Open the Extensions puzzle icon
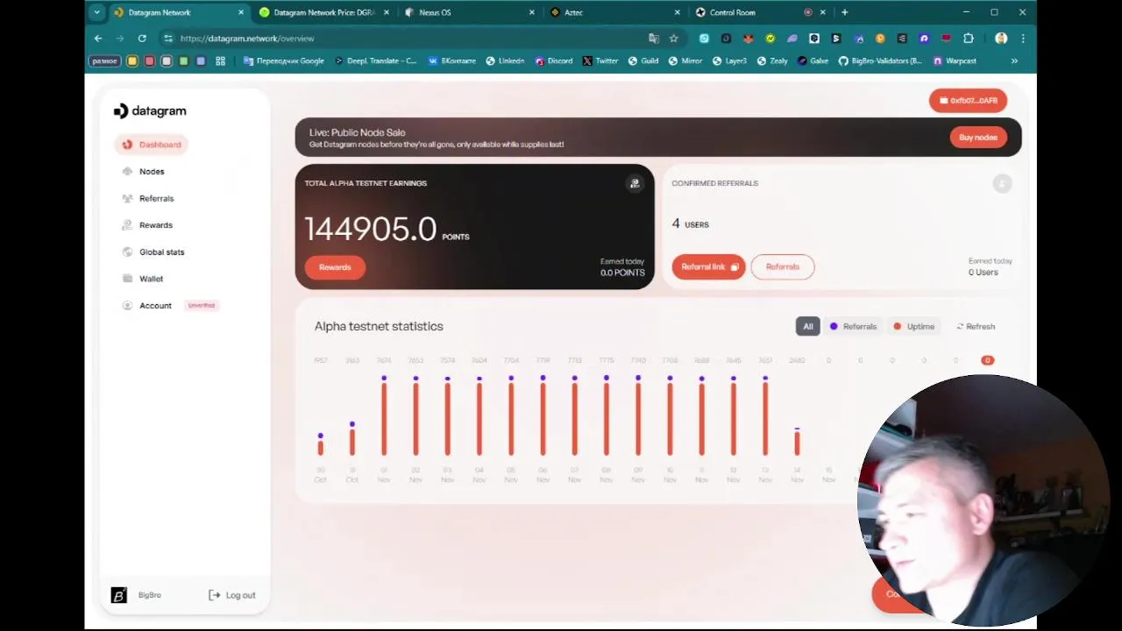1122x631 pixels. (x=968, y=39)
